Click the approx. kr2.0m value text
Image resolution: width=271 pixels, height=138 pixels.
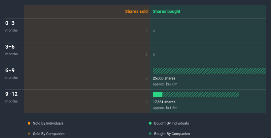165,84
